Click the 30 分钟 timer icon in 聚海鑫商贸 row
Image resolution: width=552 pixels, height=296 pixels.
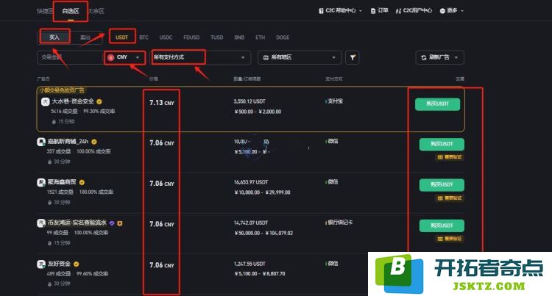tap(49, 203)
